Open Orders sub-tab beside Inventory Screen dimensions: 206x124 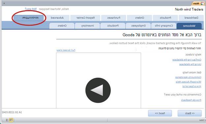pos(62,26)
